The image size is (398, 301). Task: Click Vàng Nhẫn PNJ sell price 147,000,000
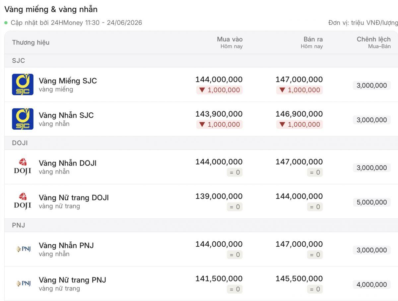pos(299,244)
